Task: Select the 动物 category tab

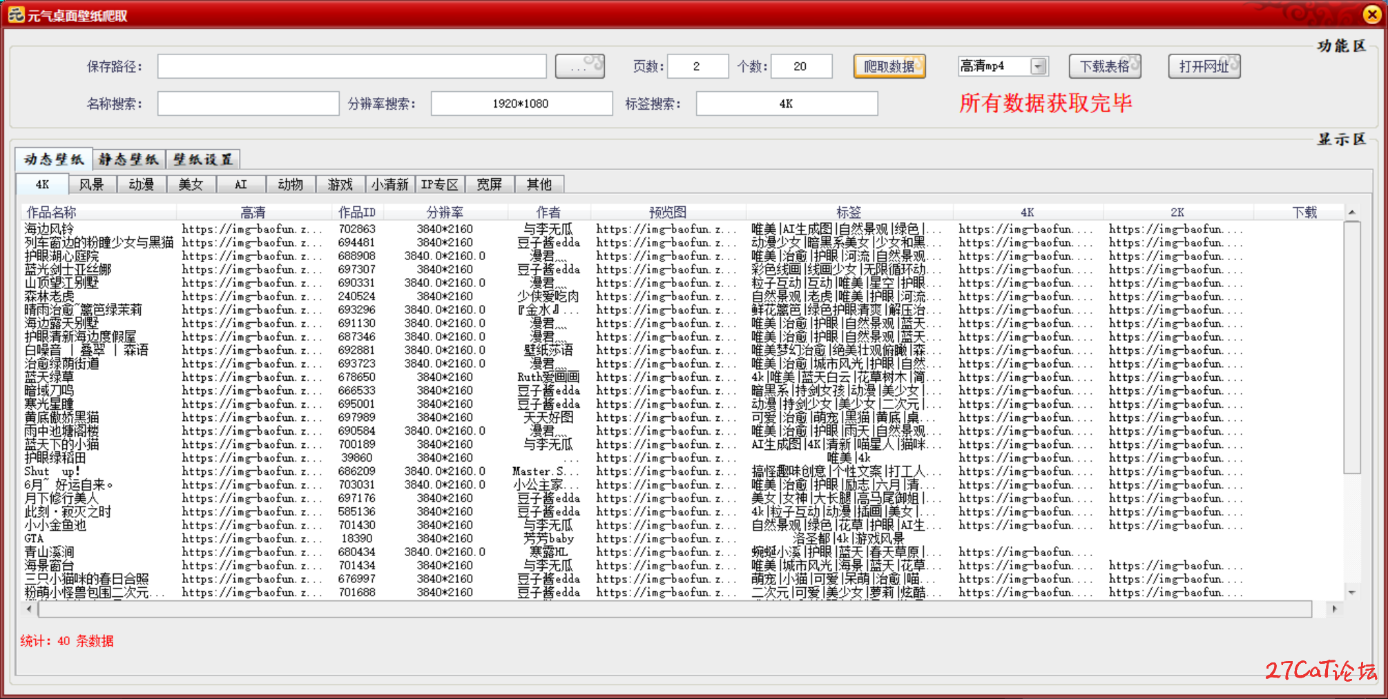Action: tap(290, 184)
